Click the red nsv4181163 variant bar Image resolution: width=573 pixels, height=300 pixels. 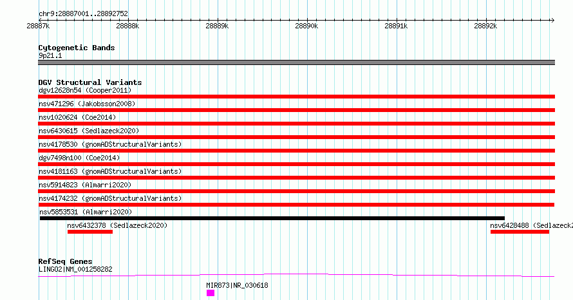click(x=296, y=178)
